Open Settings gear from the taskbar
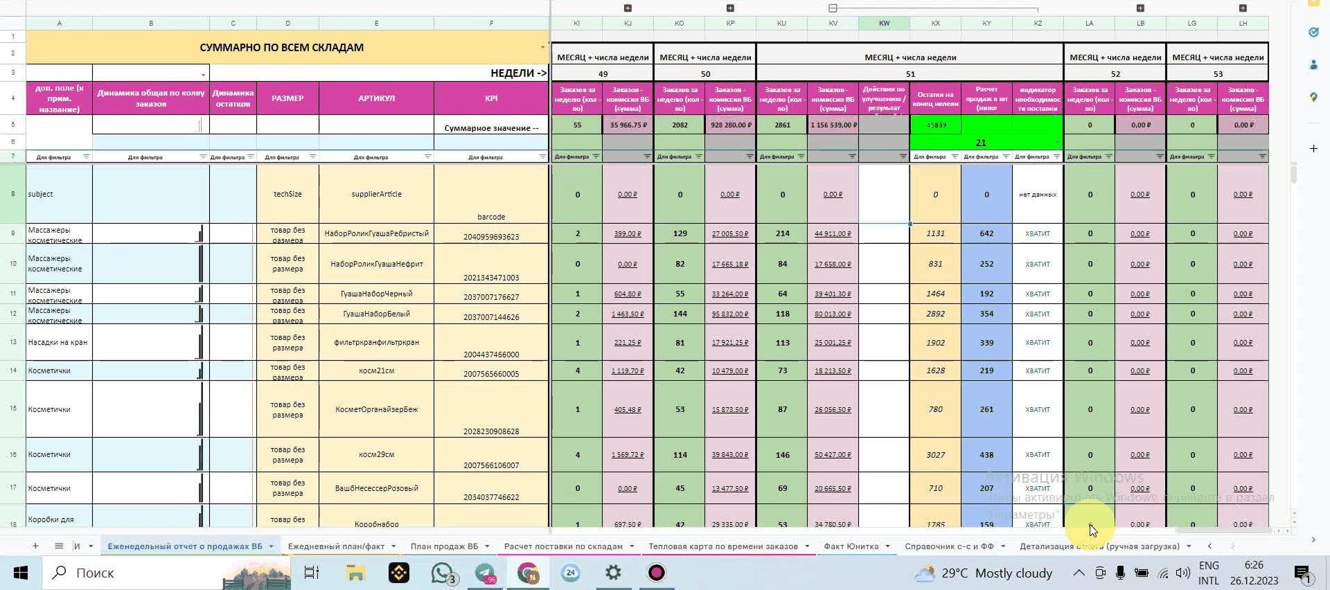The width and height of the screenshot is (1330, 590). click(613, 573)
